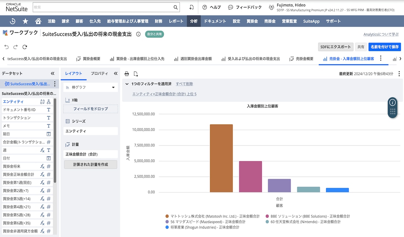The image size is (404, 237).
Task: Click the entity hierarchy icon
Action: (49, 102)
